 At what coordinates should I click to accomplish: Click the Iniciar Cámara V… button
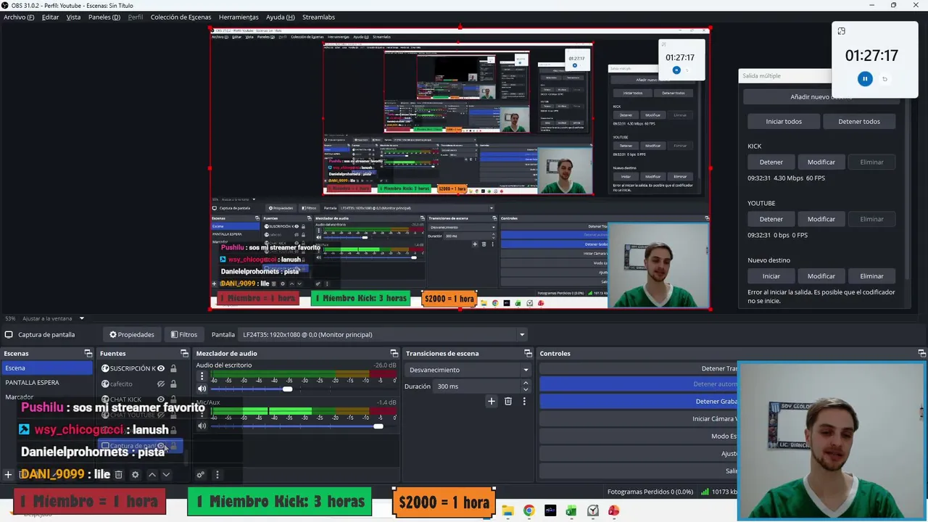(639, 418)
